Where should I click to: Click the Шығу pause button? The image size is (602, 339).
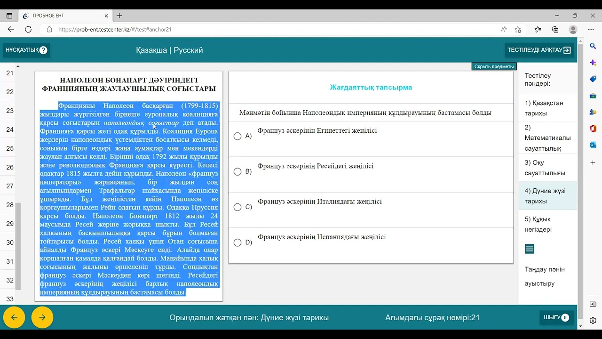click(x=556, y=317)
